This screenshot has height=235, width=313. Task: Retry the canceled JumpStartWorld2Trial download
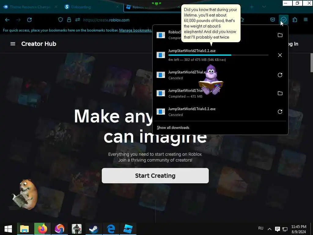(280, 75)
